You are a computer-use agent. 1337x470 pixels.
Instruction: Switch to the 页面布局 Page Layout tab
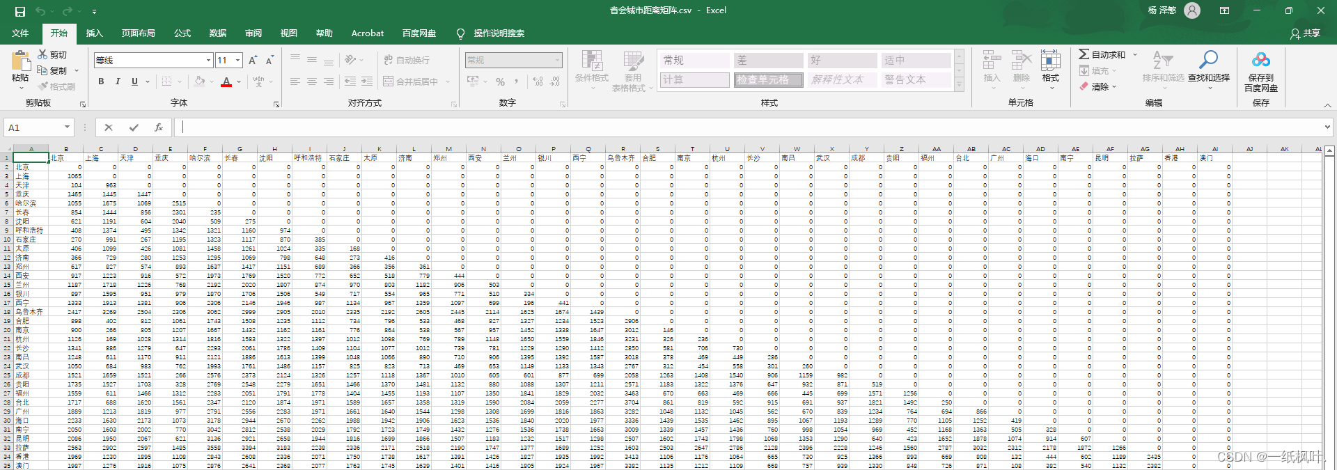coord(138,33)
